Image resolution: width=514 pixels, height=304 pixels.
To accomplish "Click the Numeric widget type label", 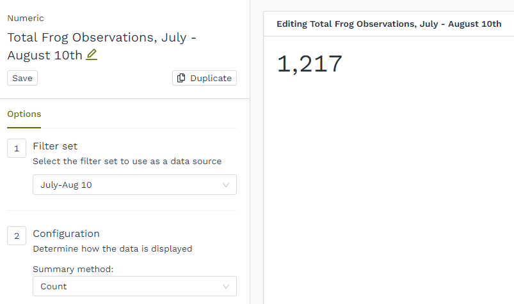I will tap(26, 19).
